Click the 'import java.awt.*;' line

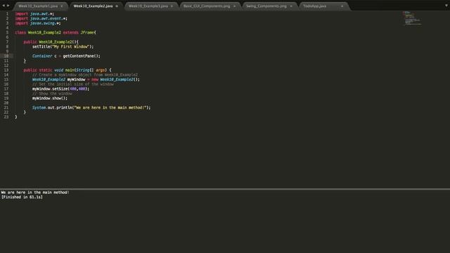click(34, 14)
